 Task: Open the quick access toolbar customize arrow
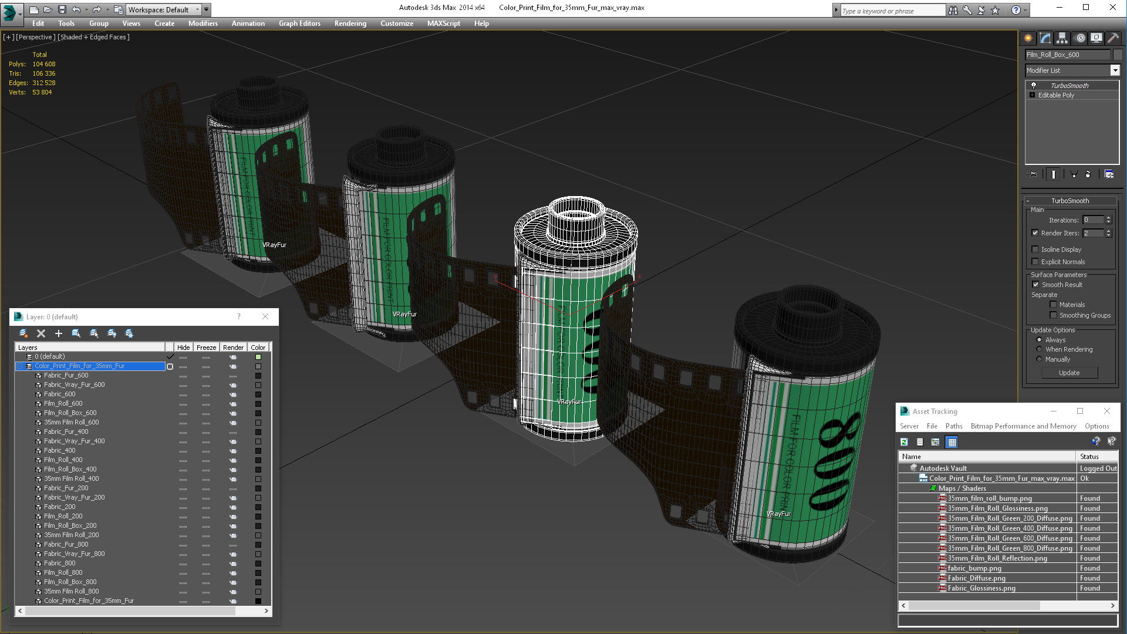207,10
